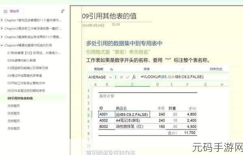
Task: Select row header 5
Action: 88,115
